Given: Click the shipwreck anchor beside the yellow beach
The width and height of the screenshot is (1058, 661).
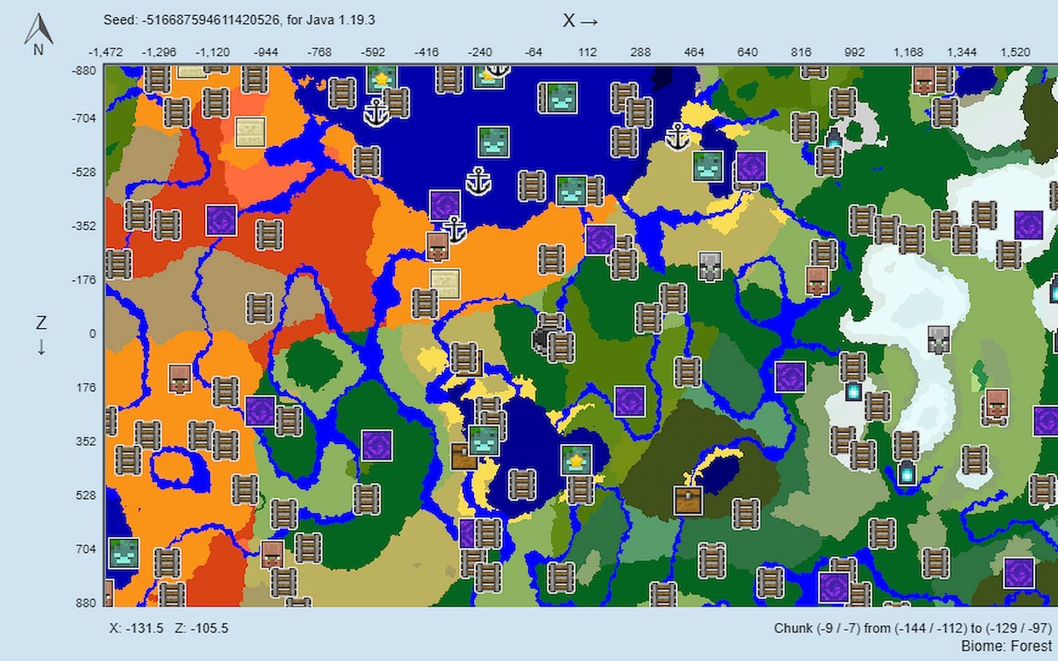Looking at the screenshot, I should [677, 137].
